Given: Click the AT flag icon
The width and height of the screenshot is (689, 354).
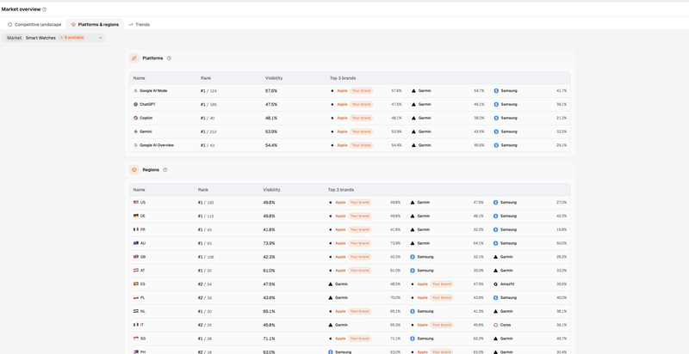Looking at the screenshot, I should pos(136,271).
